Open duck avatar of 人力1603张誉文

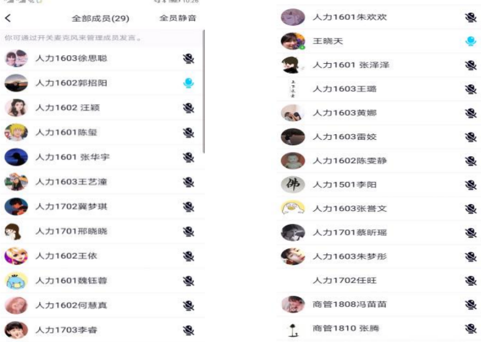(x=293, y=208)
